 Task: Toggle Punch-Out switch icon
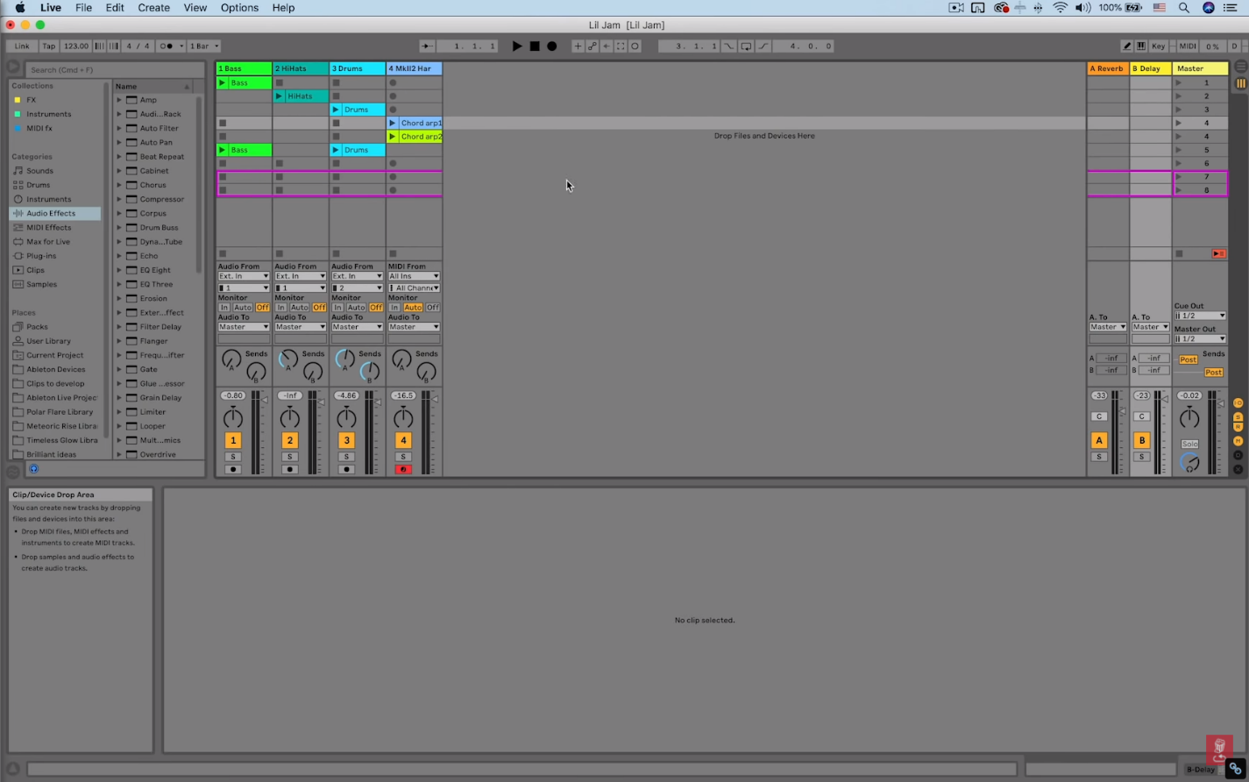click(x=763, y=46)
